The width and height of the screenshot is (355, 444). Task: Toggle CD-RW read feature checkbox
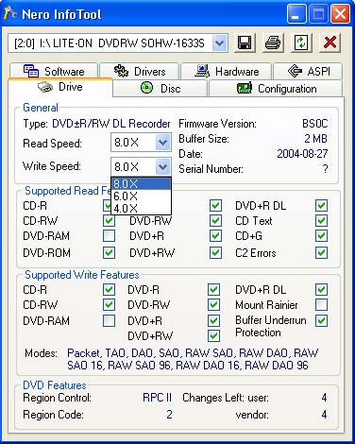109,220
